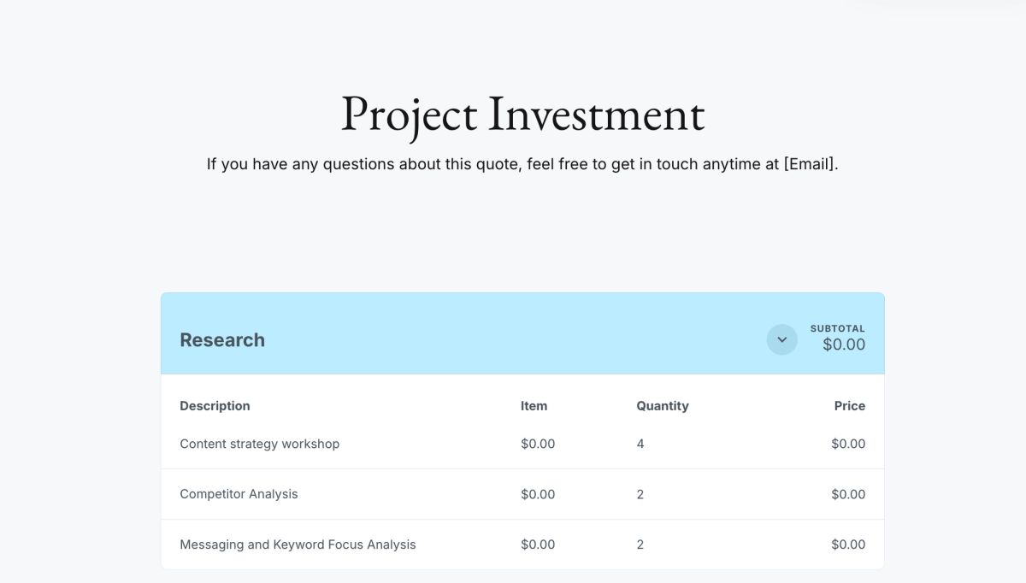This screenshot has width=1026, height=583.
Task: Select the Item column header
Action: point(534,405)
